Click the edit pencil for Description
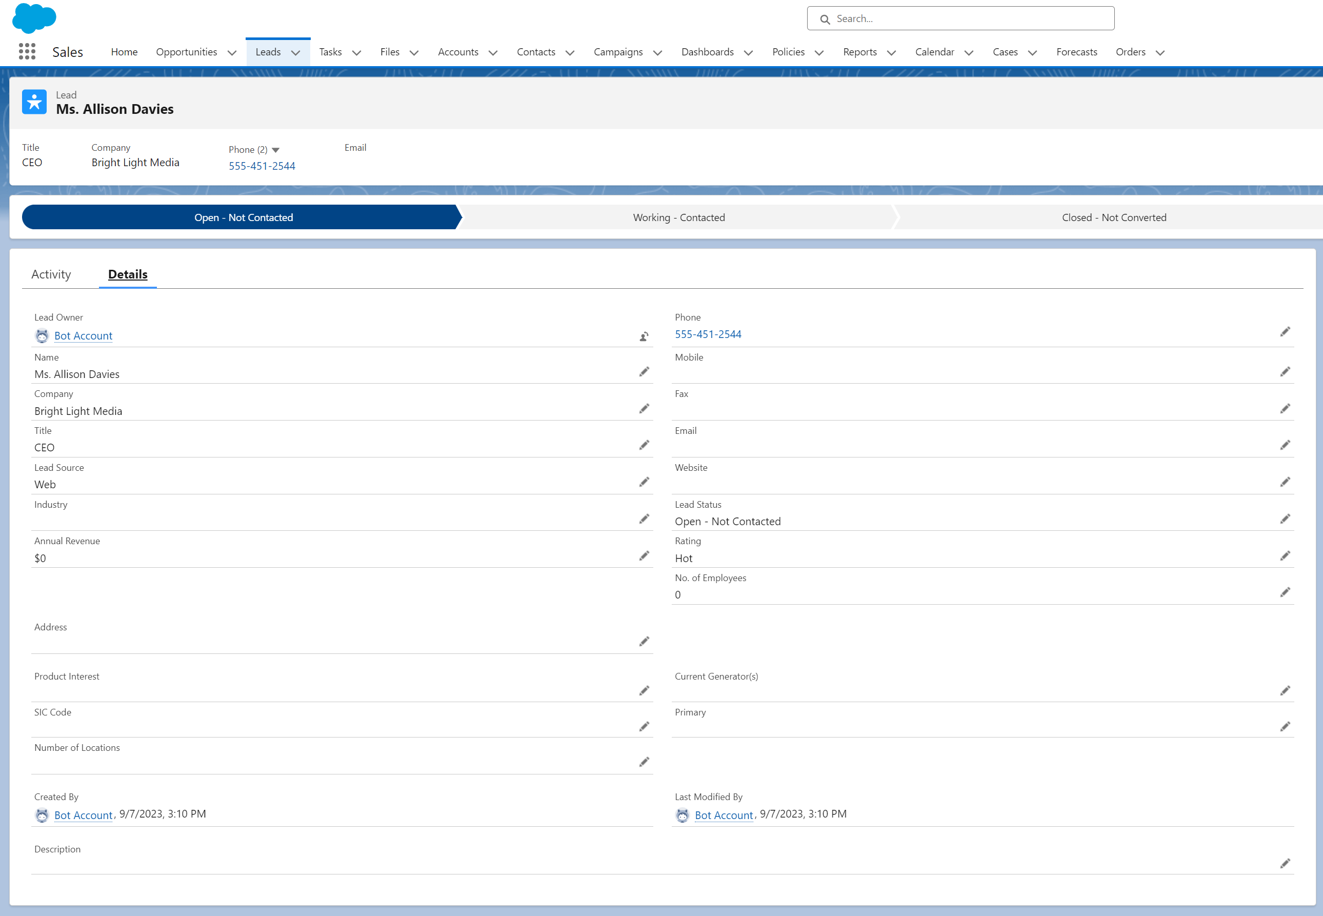This screenshot has height=916, width=1323. 1285,863
